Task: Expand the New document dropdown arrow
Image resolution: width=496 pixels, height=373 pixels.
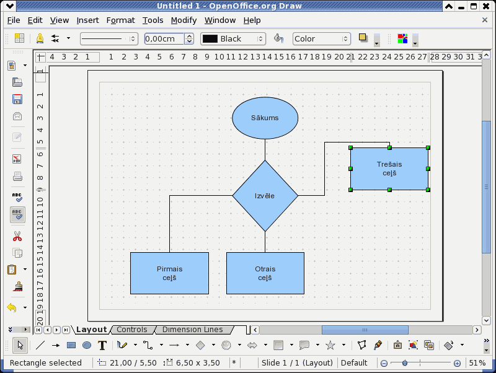Action: coord(25,66)
